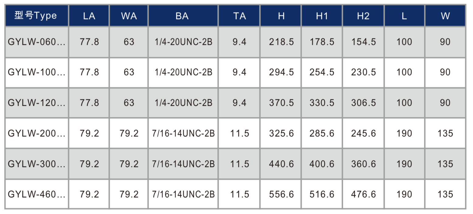Click the H2 column header
The width and height of the screenshot is (473, 214).
363,16
